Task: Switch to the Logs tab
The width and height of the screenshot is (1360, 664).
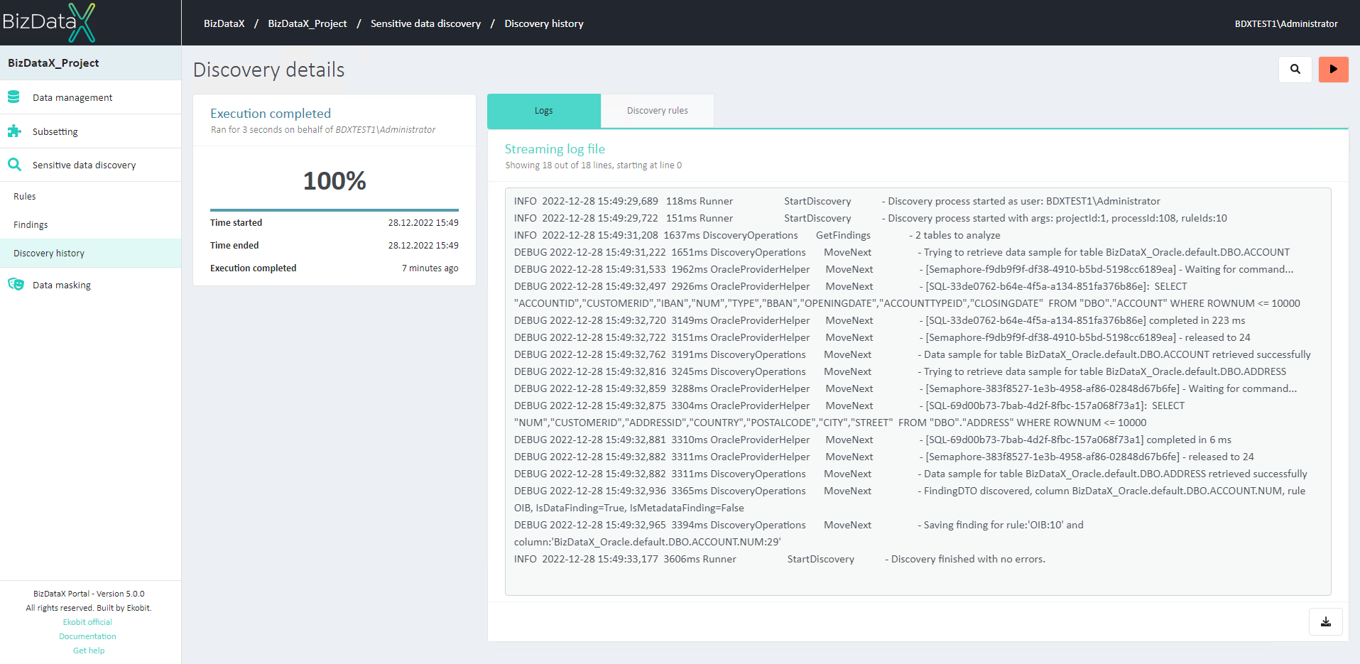Action: pyautogui.click(x=544, y=111)
